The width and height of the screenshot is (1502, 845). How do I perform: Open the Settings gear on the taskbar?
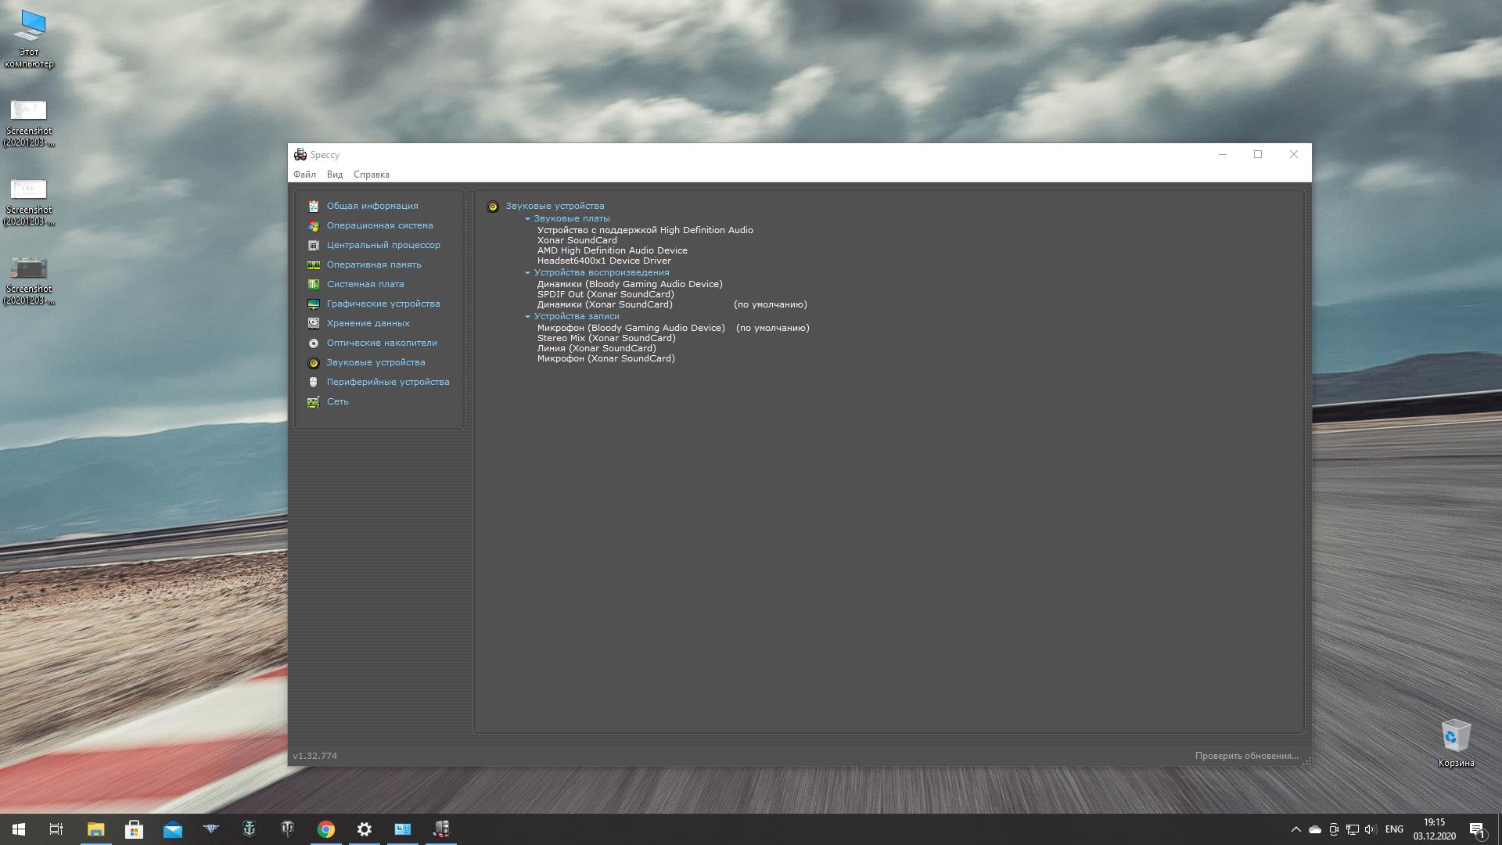pos(365,829)
